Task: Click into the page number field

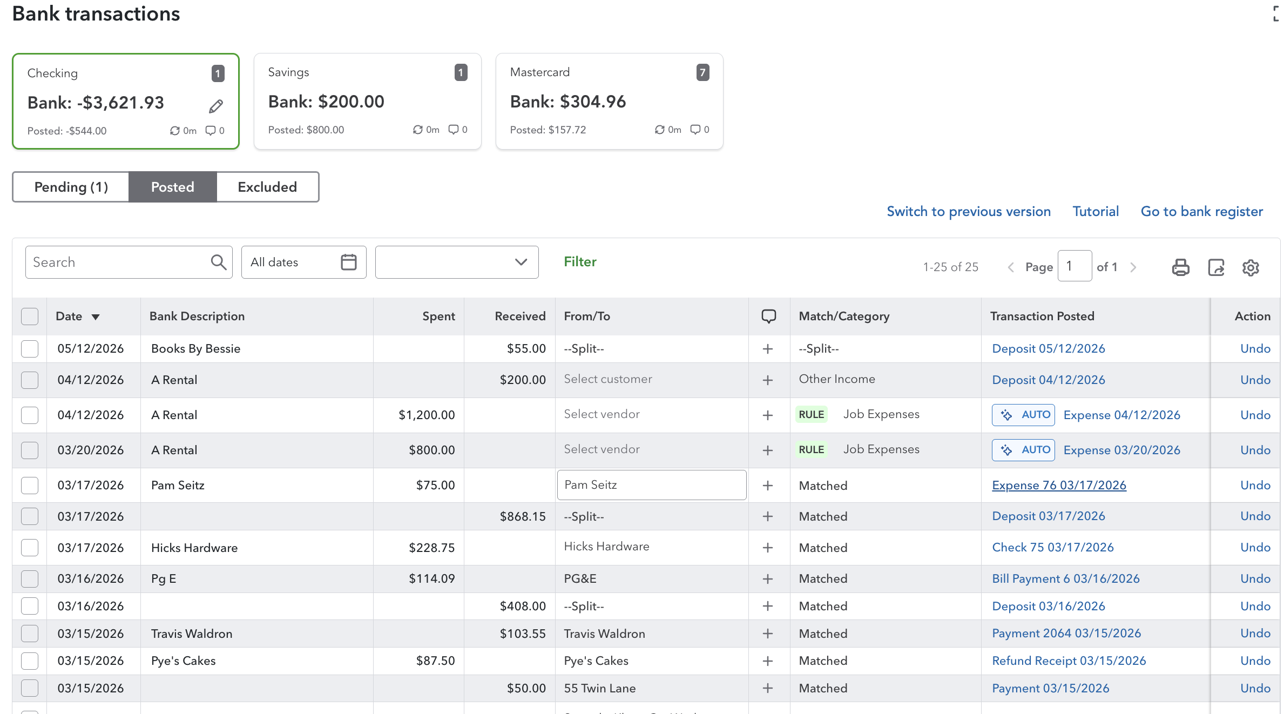Action: [1074, 266]
